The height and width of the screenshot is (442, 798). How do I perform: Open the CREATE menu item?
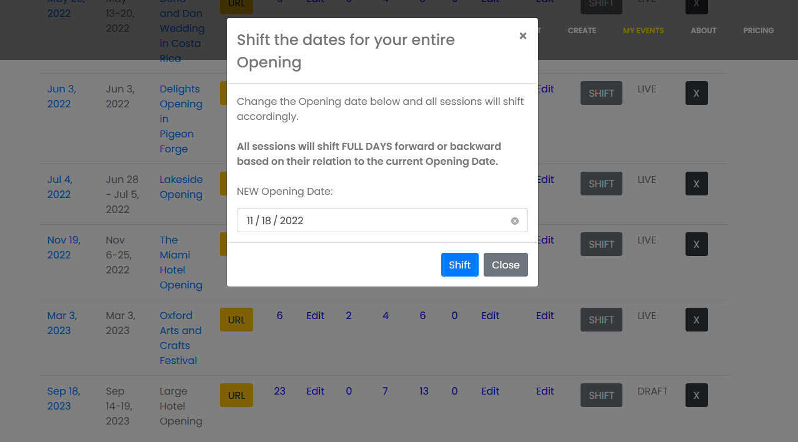pyautogui.click(x=582, y=30)
